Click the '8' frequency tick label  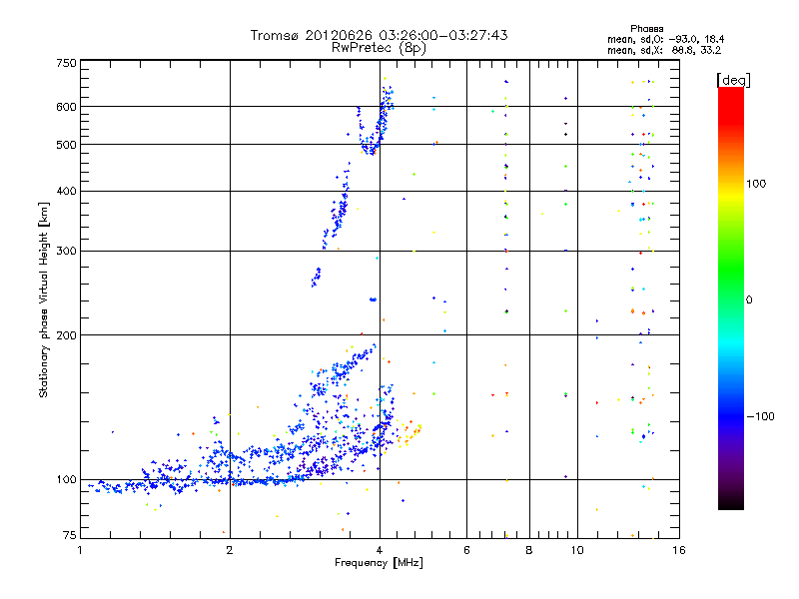pos(529,550)
